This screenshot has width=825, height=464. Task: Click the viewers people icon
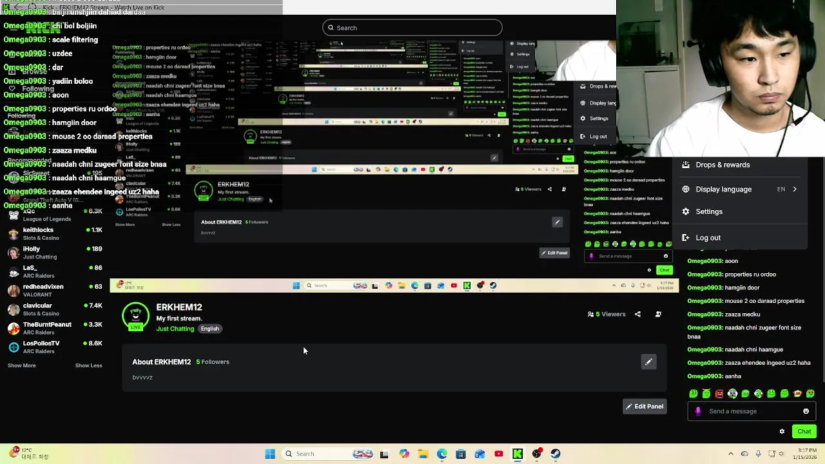tap(590, 314)
